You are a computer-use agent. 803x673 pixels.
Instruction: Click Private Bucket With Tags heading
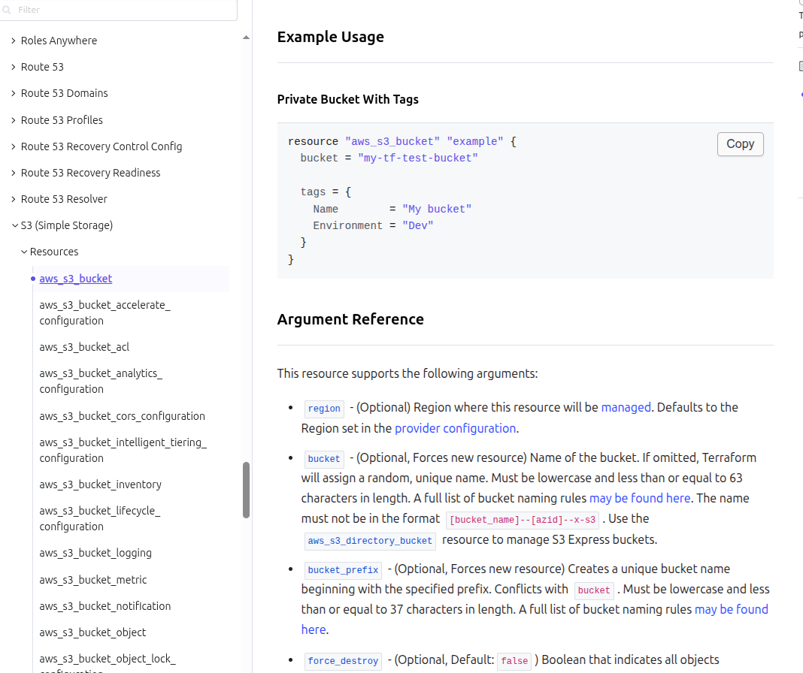pos(347,99)
